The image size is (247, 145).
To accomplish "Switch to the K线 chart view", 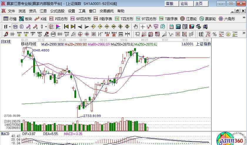I will (41, 19).
